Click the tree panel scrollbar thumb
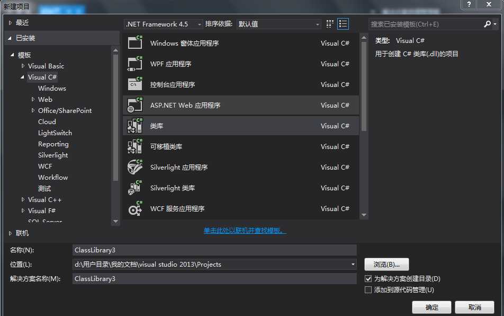Screen dimensions: 504x316 pos(116,118)
